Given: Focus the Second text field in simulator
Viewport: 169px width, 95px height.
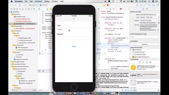Looking at the screenshot, I should click(74, 38).
